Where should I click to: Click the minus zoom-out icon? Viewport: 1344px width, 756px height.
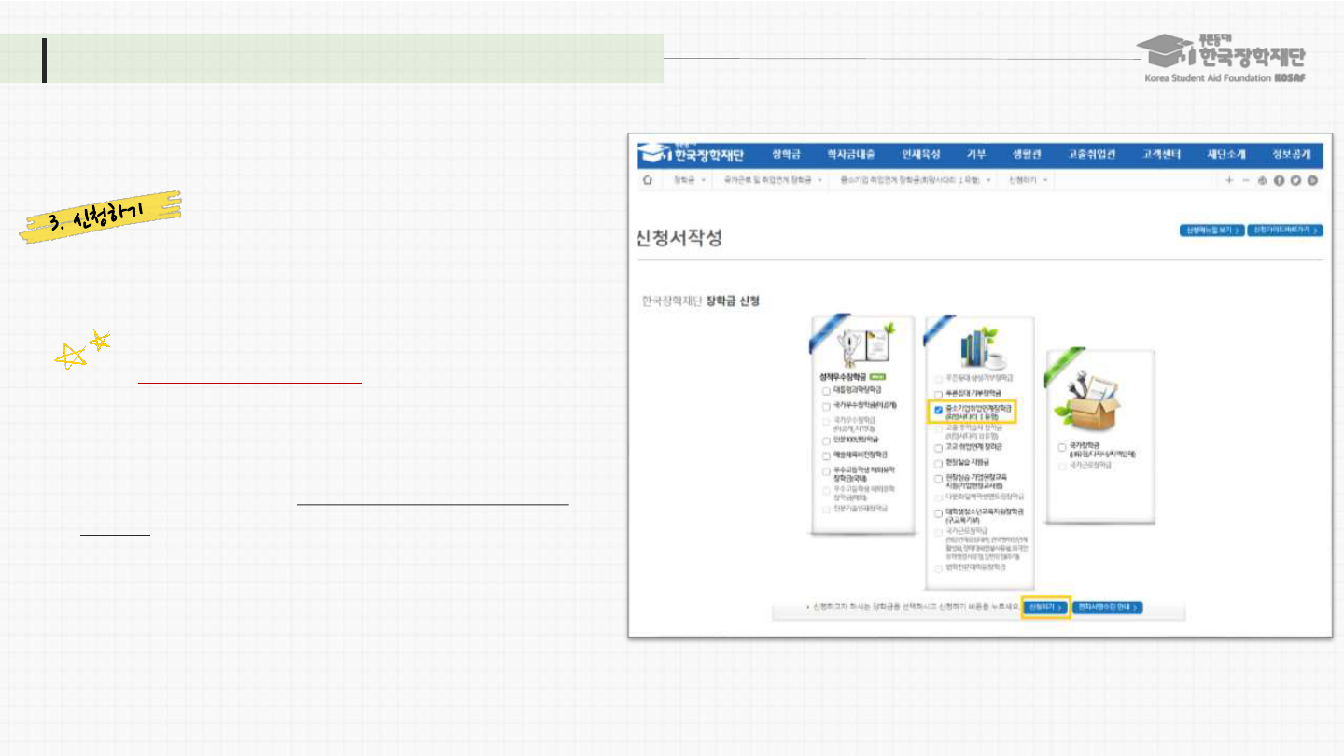click(1246, 179)
